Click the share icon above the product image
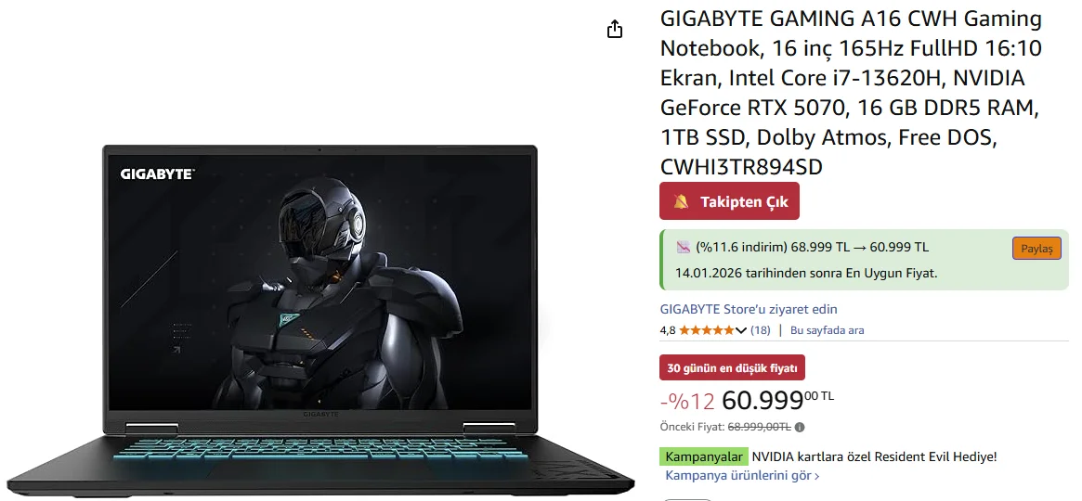 point(614,30)
